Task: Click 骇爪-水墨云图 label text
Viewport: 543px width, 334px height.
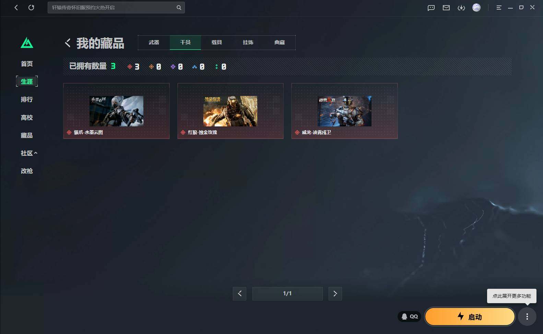Action: 88,132
